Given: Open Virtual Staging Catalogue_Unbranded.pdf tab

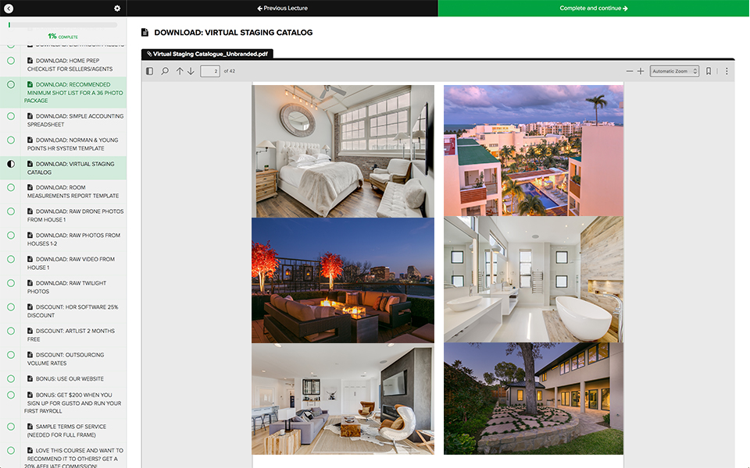Looking at the screenshot, I should tap(208, 54).
